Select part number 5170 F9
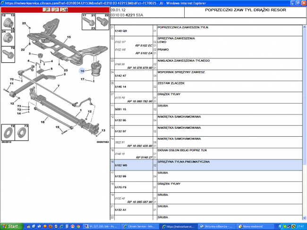 click(120, 188)
